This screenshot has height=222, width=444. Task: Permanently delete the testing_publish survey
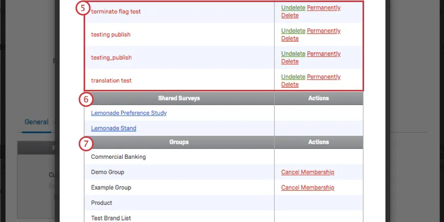pyautogui.click(x=323, y=54)
